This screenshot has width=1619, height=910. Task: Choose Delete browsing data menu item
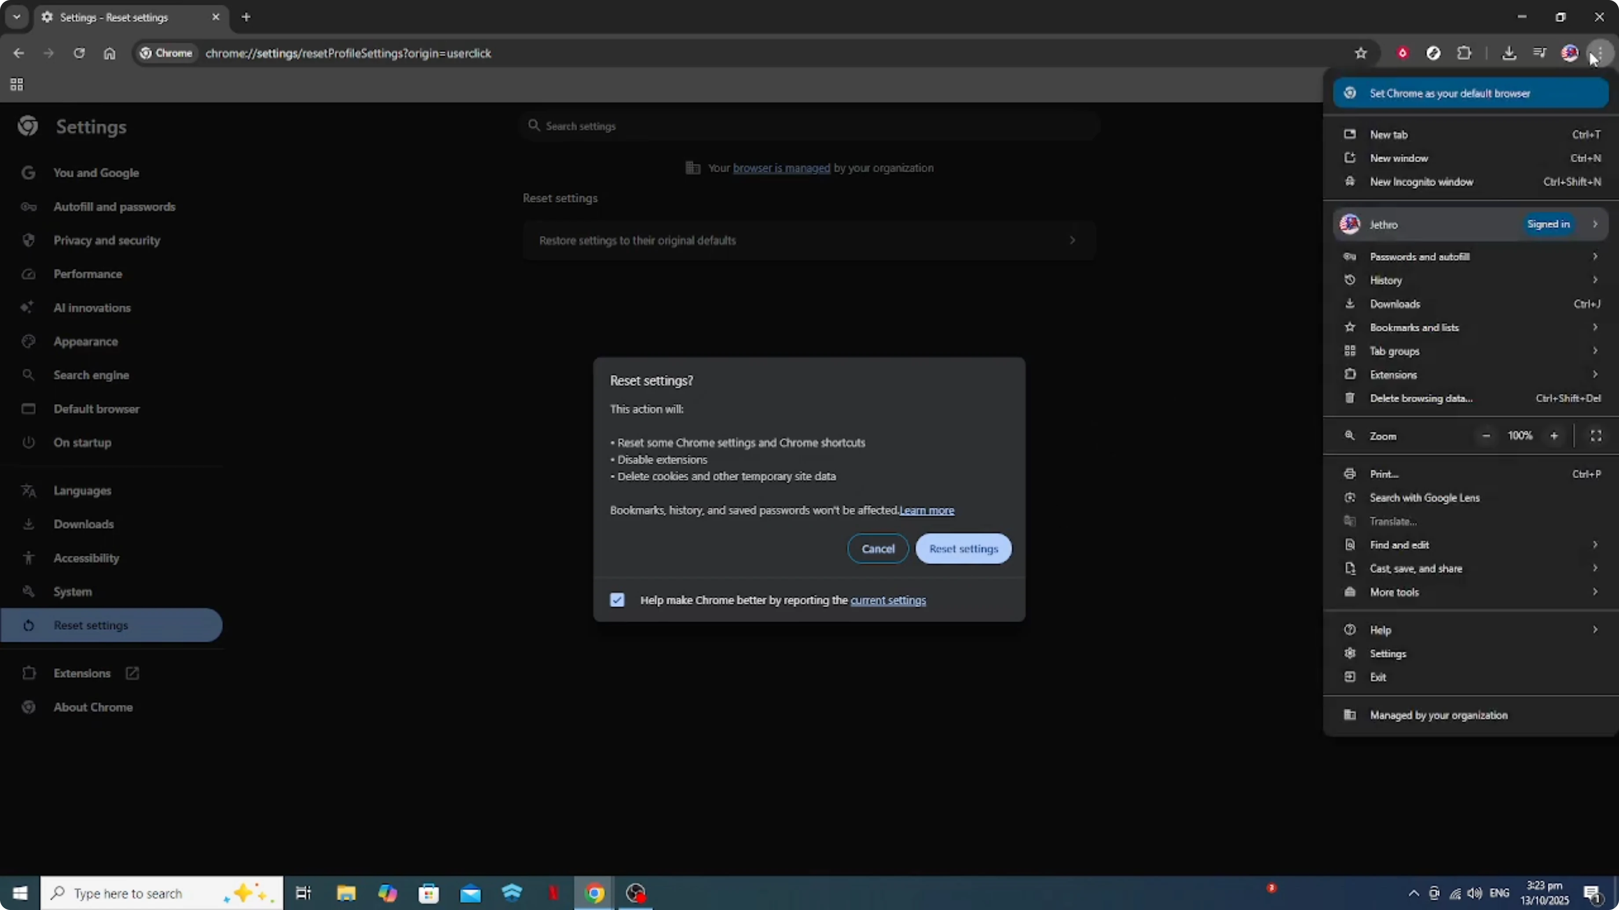(1471, 398)
